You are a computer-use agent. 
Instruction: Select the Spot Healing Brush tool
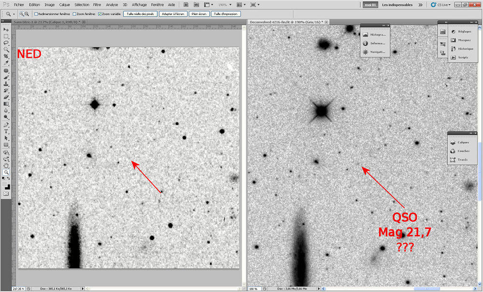pos(6,71)
